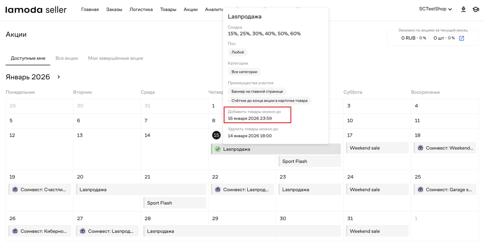
Task: Click the co-invest icon on the 19th's event
Action: (x=15, y=189)
